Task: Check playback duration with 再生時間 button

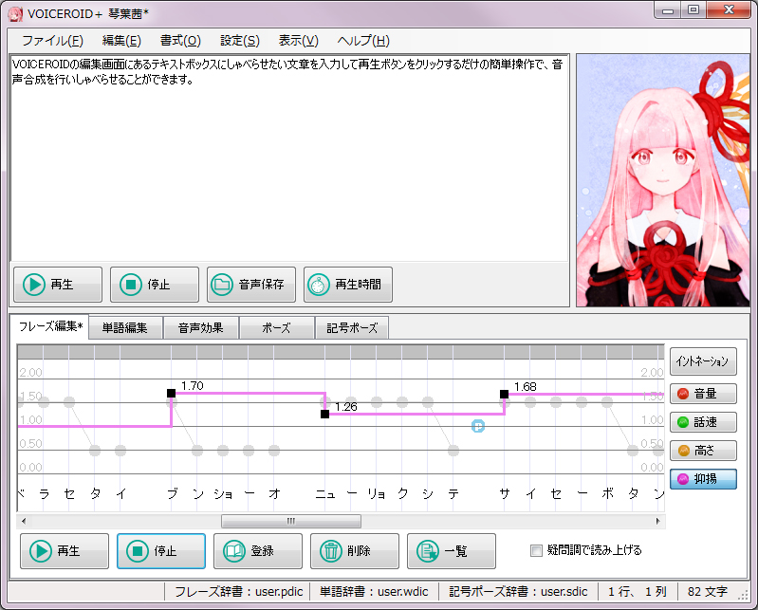Action: 347,285
